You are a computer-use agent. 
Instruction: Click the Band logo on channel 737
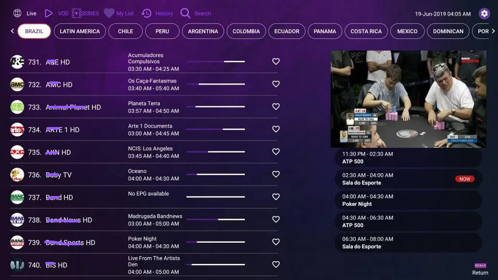(x=17, y=197)
